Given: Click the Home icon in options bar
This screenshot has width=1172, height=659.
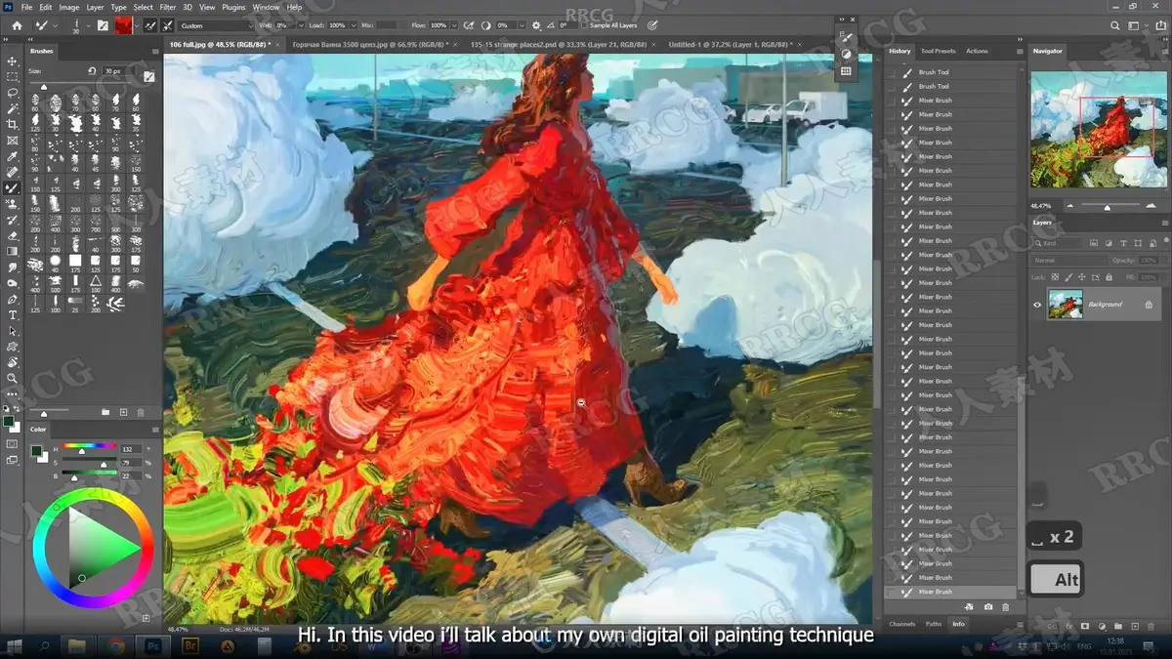Looking at the screenshot, I should [17, 25].
